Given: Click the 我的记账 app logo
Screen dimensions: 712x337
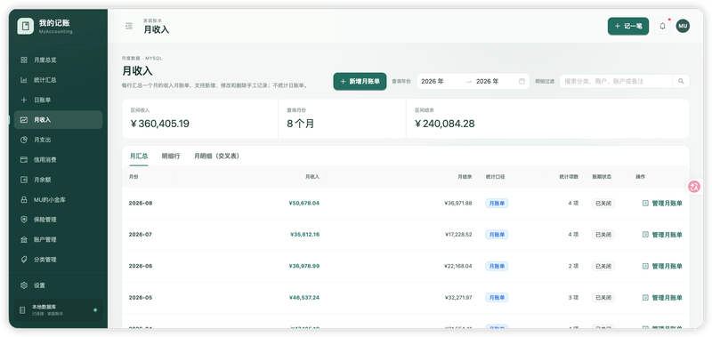Looking at the screenshot, I should coord(26,26).
